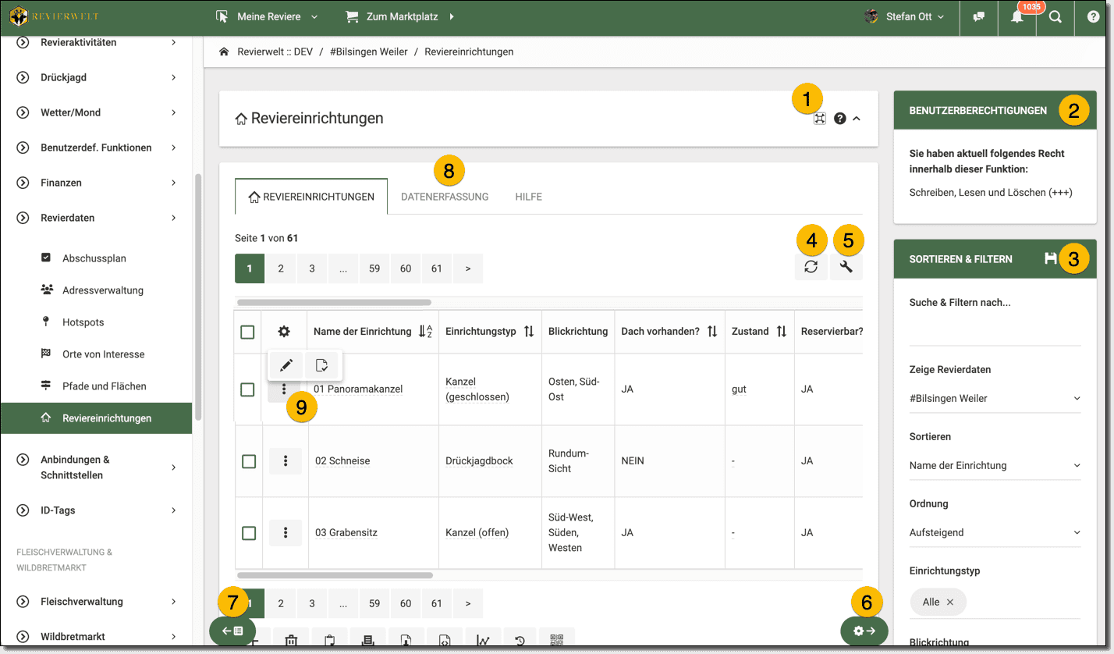The image size is (1114, 654).
Task: Click the Suche & Filtern search input field
Action: pos(995,332)
